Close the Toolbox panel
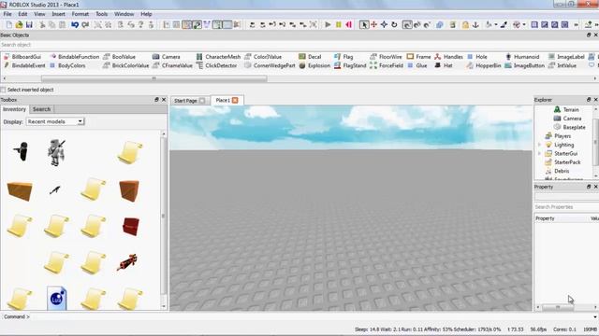 164,100
